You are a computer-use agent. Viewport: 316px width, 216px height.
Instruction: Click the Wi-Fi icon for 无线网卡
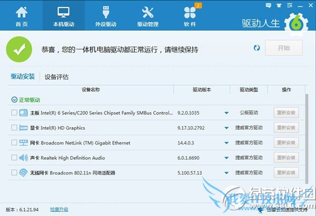(23, 172)
